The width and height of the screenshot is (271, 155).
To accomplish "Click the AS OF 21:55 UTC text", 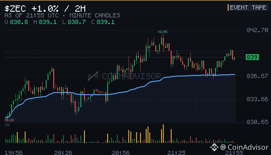I will pos(32,15).
